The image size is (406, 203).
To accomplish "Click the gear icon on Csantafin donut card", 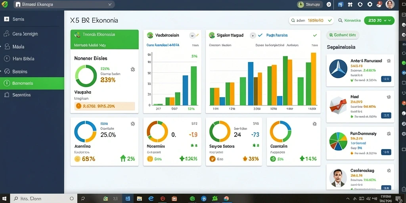I will [x=314, y=124].
